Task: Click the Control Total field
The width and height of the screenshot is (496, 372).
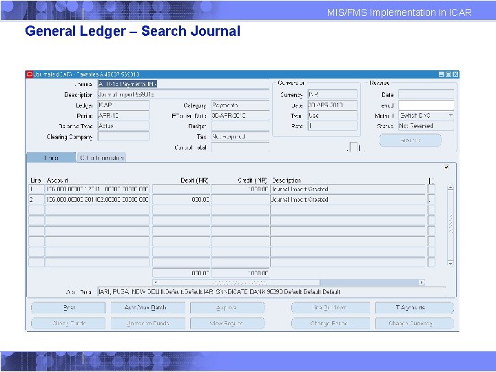Action: 240,147
